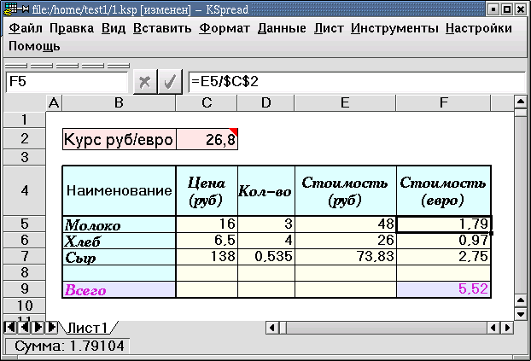Open the Данные menu

tap(282, 28)
